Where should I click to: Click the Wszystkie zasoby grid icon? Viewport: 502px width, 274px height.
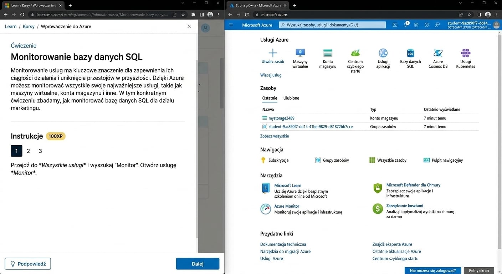pyautogui.click(x=372, y=160)
